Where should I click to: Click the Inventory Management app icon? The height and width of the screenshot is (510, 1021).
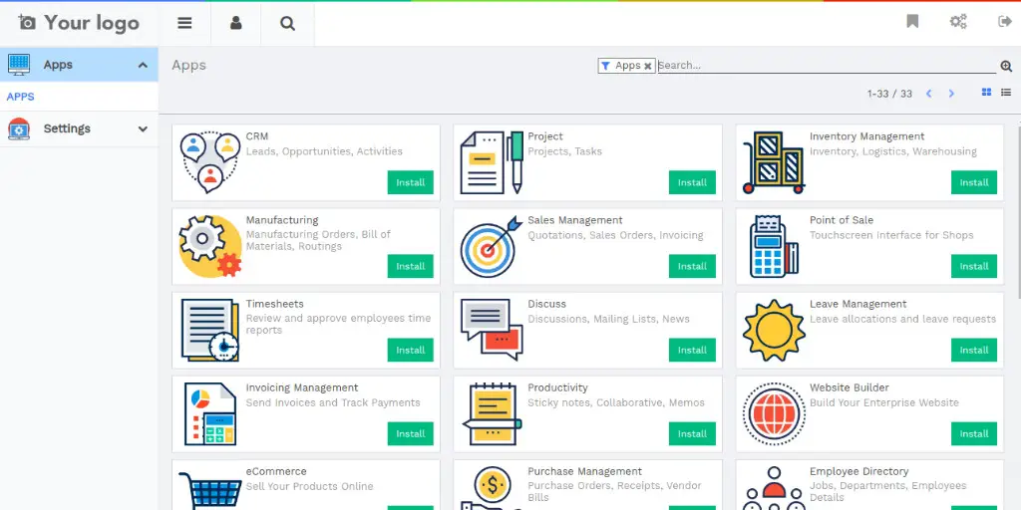[774, 162]
